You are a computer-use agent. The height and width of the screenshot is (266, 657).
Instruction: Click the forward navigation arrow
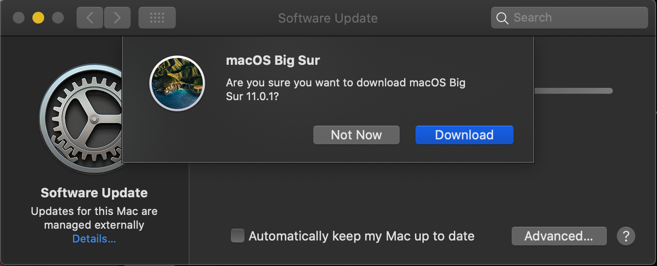pyautogui.click(x=117, y=18)
